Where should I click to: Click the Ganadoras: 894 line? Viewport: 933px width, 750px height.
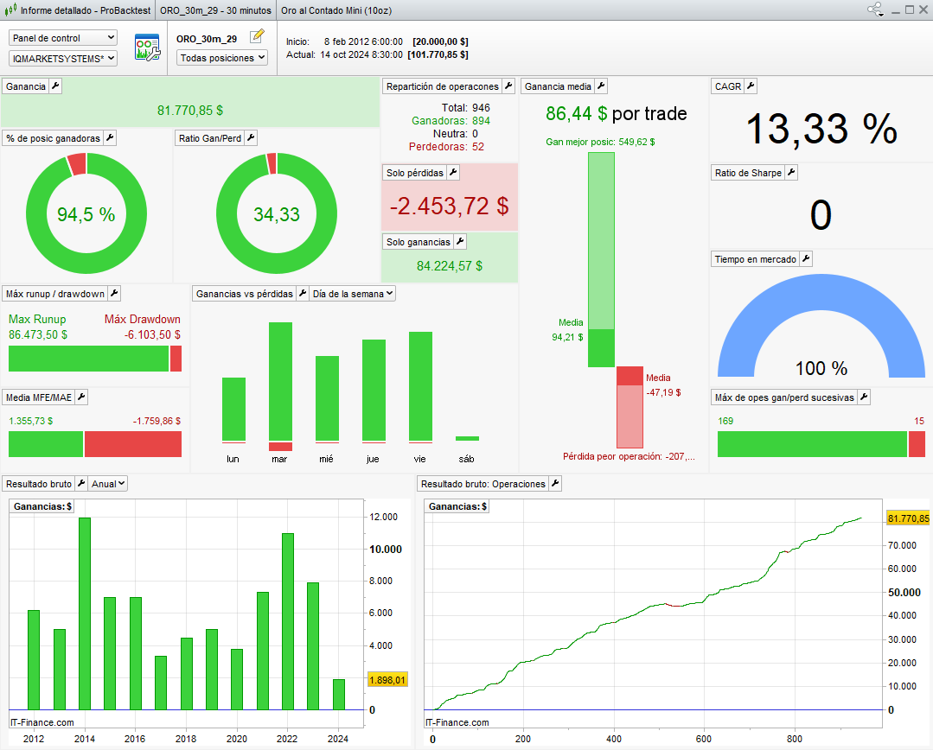[451, 121]
